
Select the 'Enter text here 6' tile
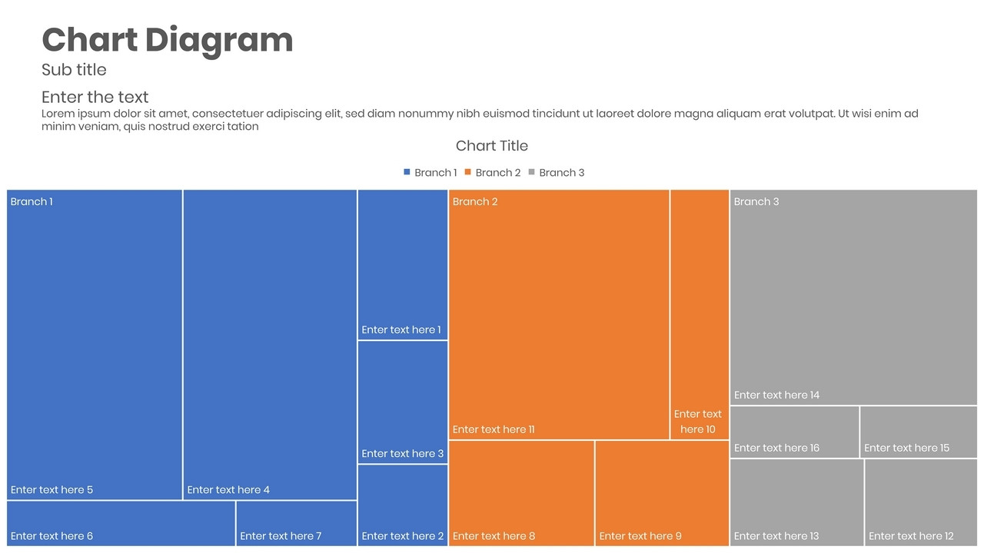121,524
